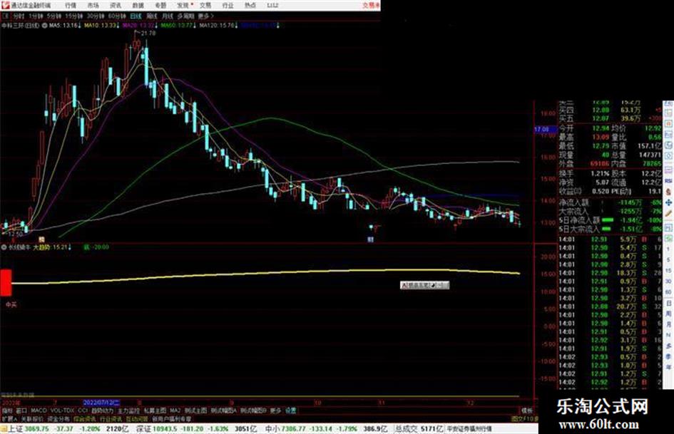Select the pencil drawing tool icon
The image size is (674, 434).
tap(668, 213)
